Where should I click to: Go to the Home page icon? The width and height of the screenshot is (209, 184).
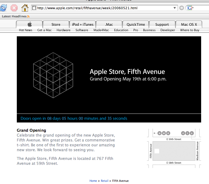pyautogui.click(x=25, y=8)
